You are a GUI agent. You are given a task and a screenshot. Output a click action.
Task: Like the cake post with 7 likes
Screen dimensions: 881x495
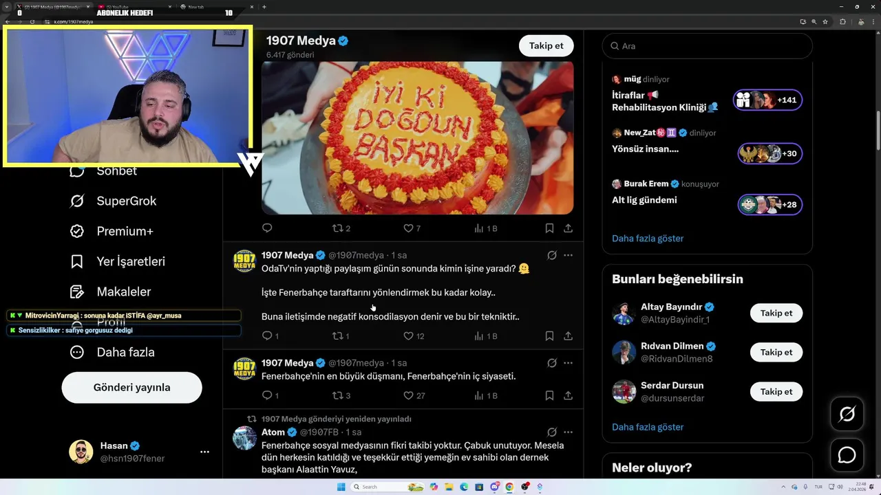click(x=412, y=228)
